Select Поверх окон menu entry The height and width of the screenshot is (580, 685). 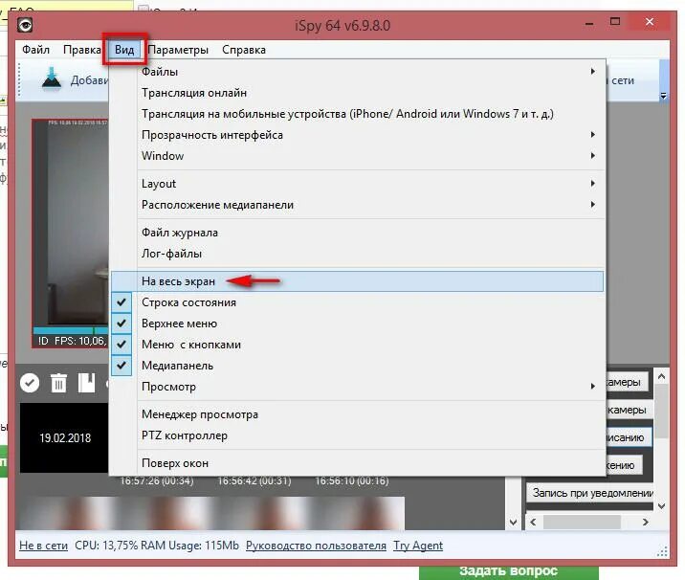pyautogui.click(x=358, y=463)
